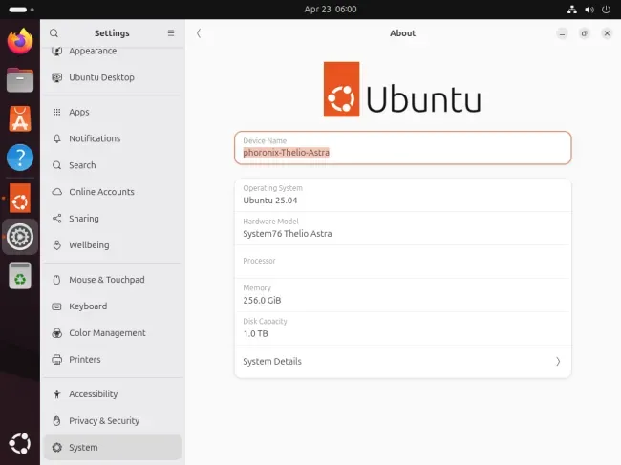Image resolution: width=621 pixels, height=465 pixels.
Task: Open the power menu in the top bar
Action: 606,10
